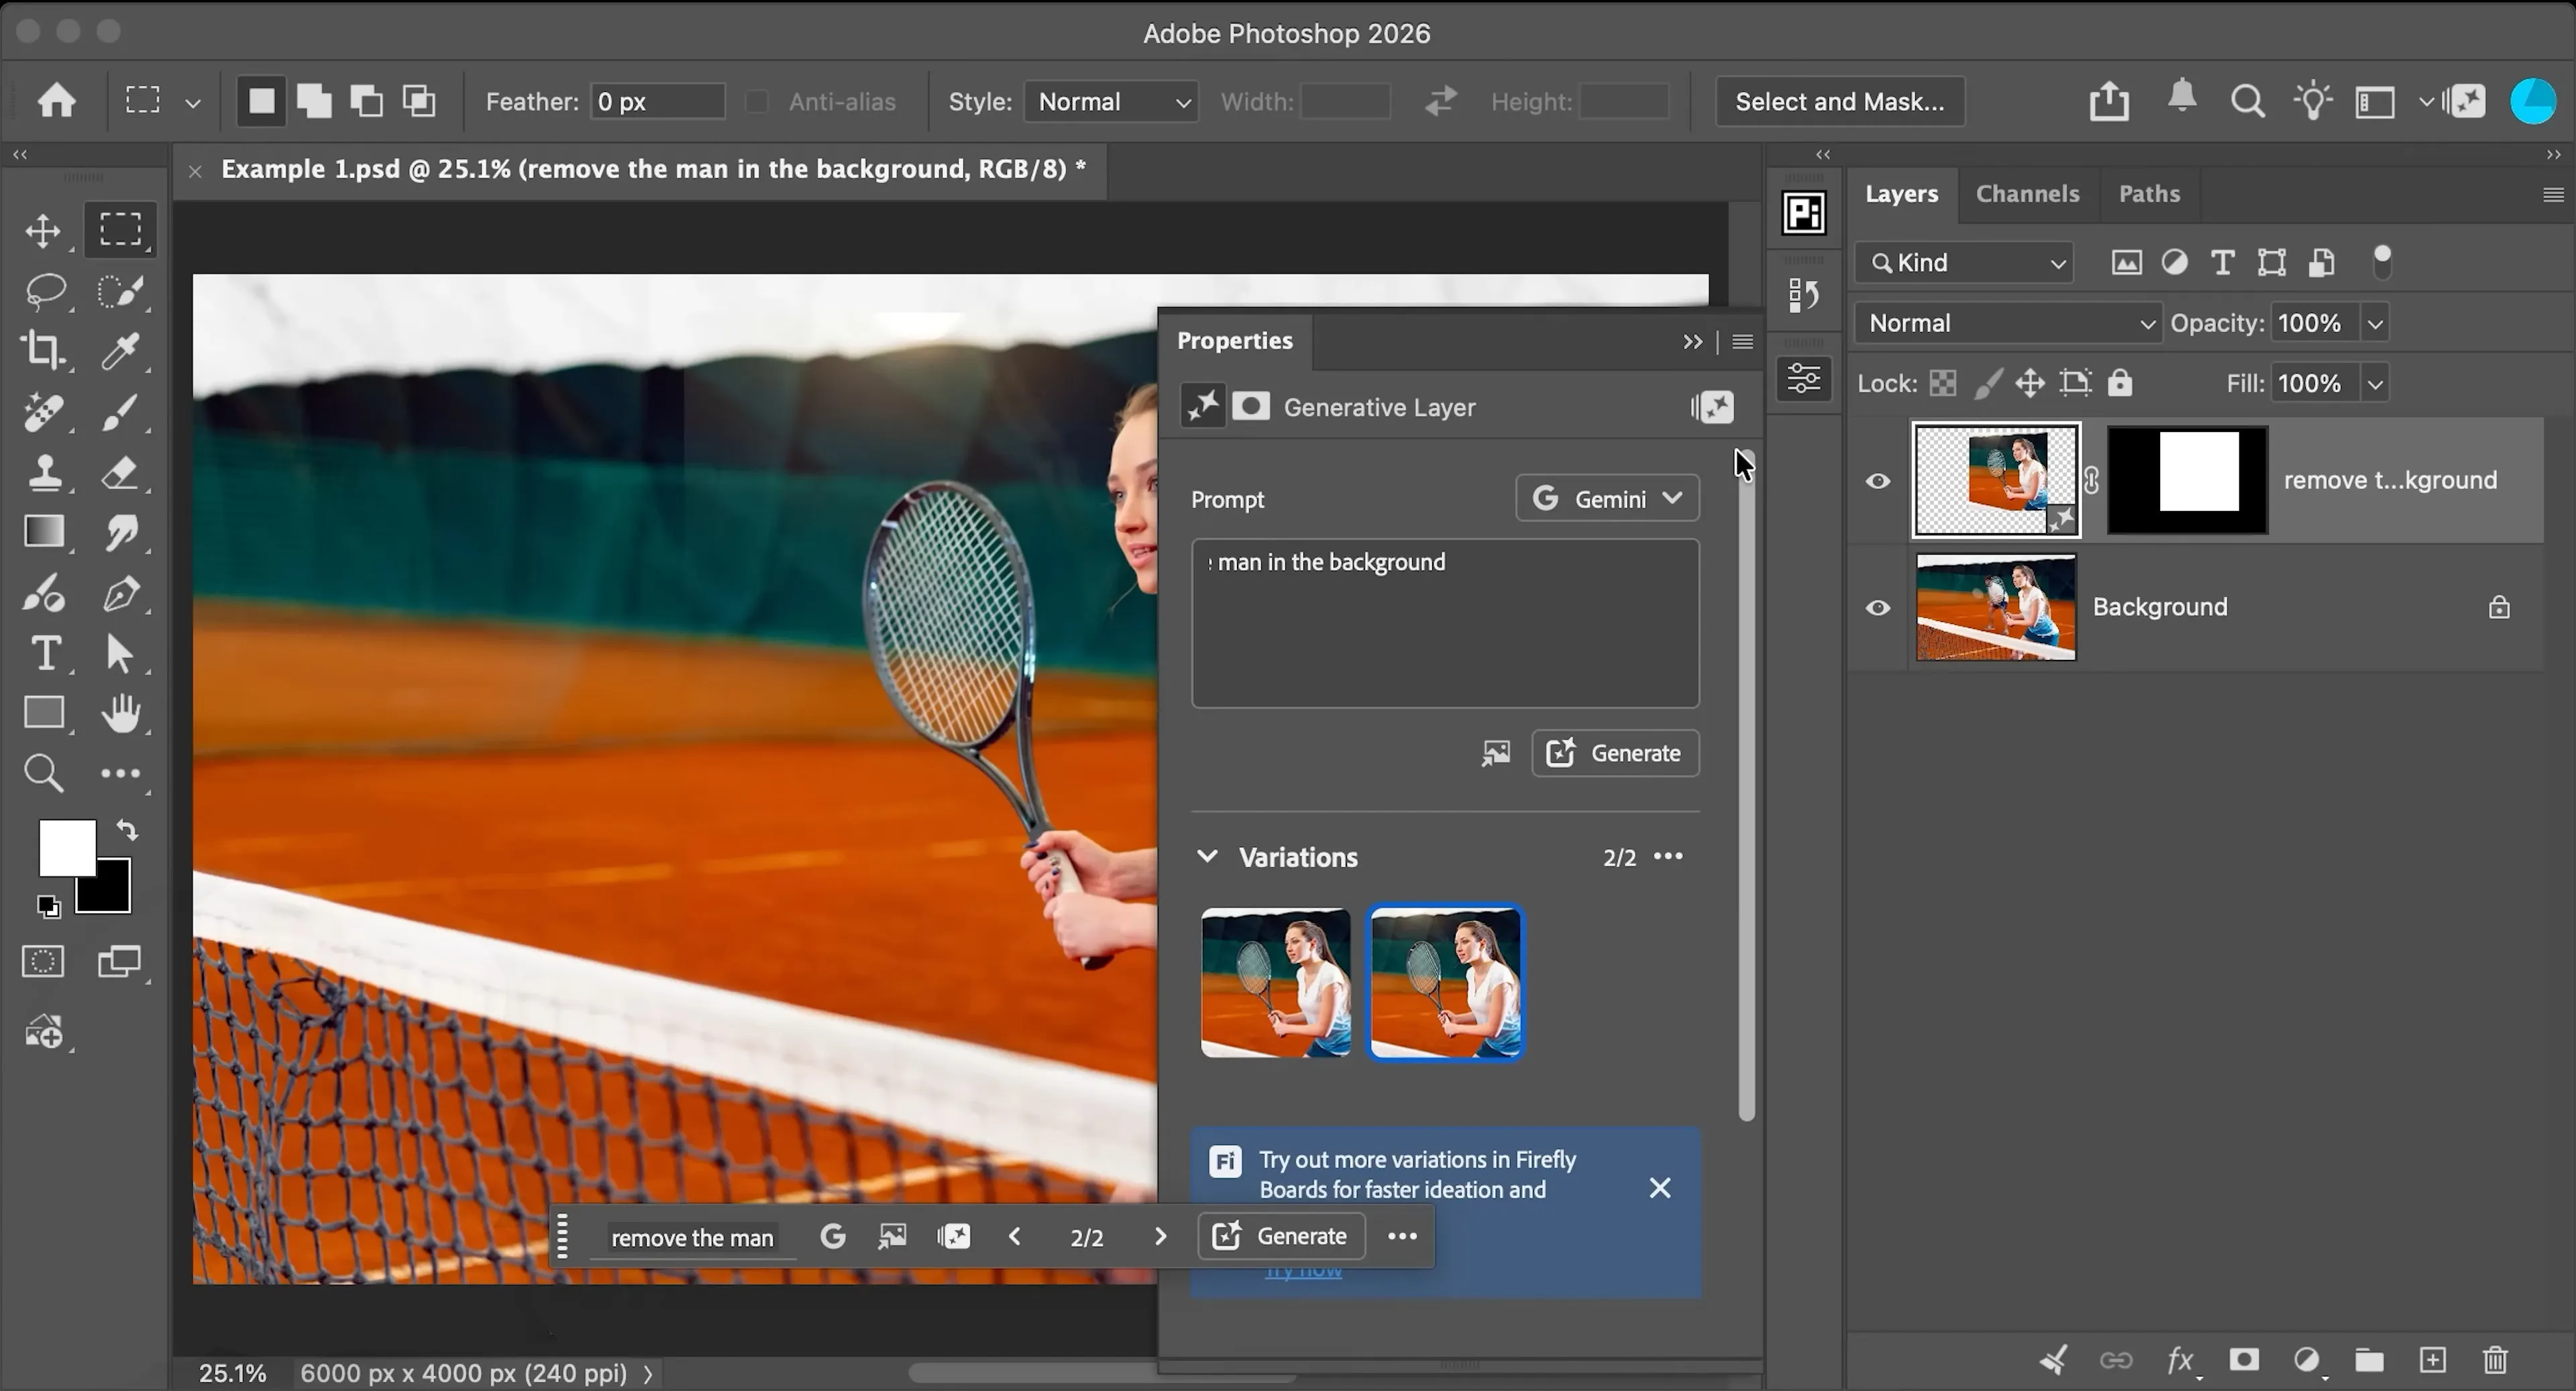Open marquee tool preset dropdown arrow
The width and height of the screenshot is (2576, 1391).
pos(193,103)
